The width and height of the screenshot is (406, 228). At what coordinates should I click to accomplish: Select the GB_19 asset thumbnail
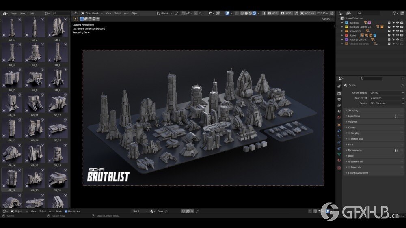click(x=12, y=180)
